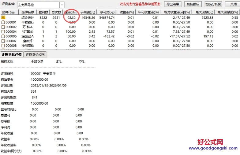This screenshot has height=155, width=240.
Task: Click the 72.57 net profit cell
Action: click(111, 32)
